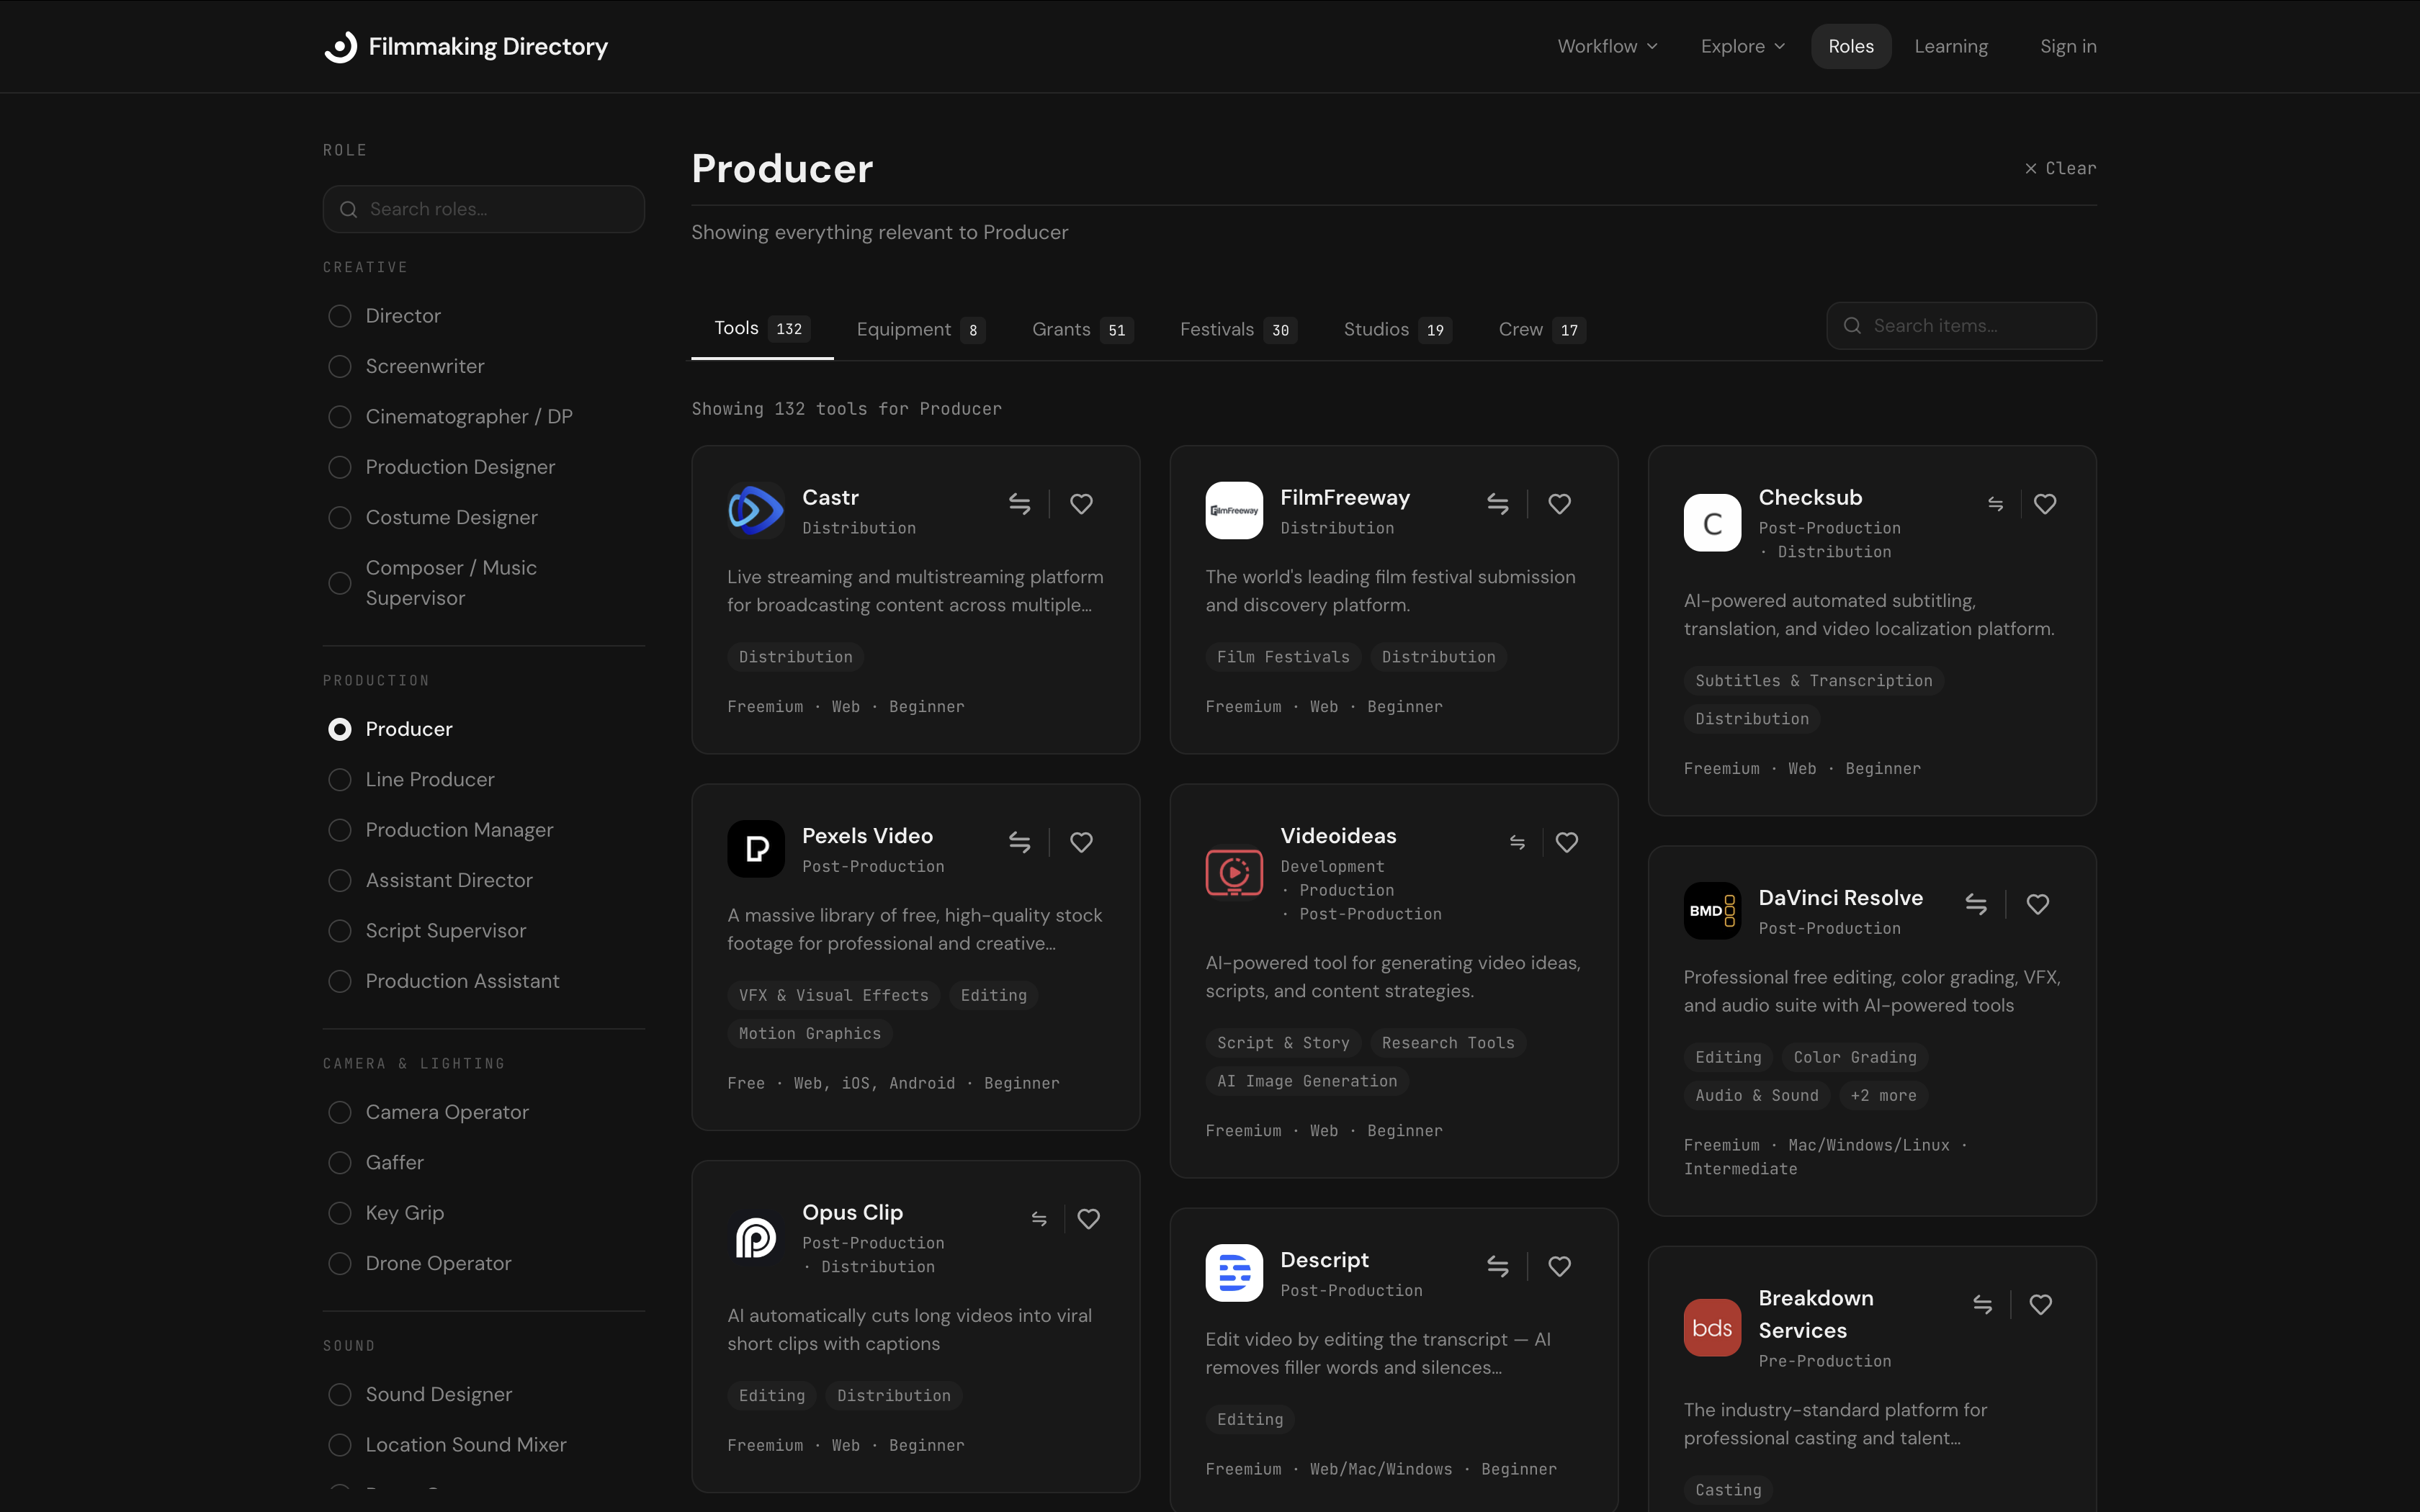Viewport: 2420px width, 1512px height.
Task: Click the Clear filter button
Action: click(2060, 168)
